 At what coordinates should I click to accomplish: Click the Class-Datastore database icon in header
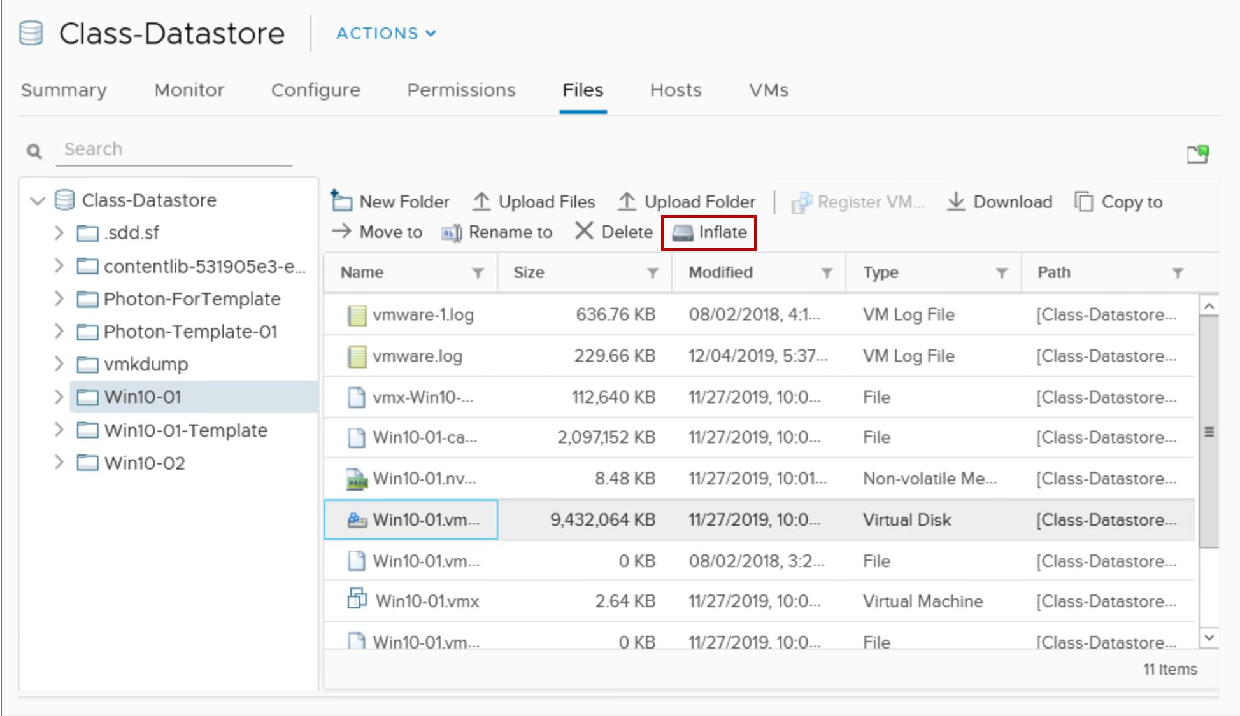(x=31, y=33)
